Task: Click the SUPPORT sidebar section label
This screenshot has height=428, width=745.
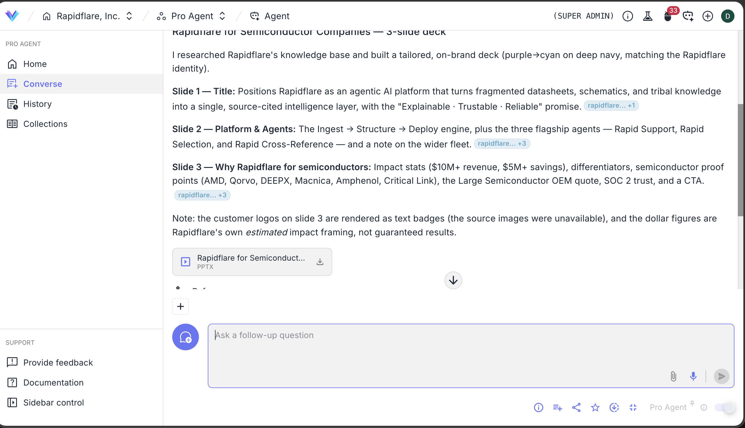Action: (20, 343)
